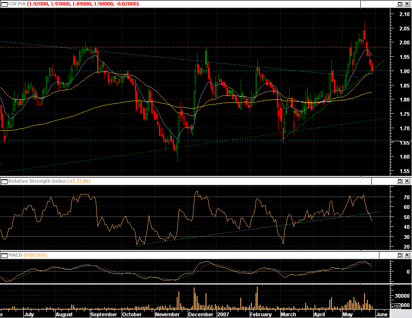This screenshot has width=412, height=318.
Task: Open the MACD pane menu icon
Action: point(5,255)
